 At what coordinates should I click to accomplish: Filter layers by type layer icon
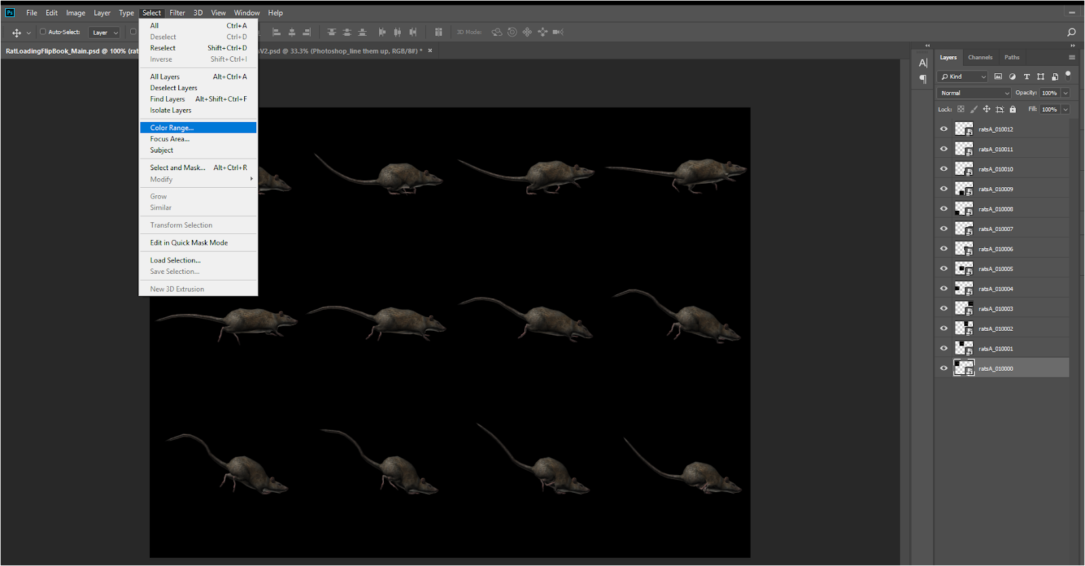pyautogui.click(x=1027, y=77)
